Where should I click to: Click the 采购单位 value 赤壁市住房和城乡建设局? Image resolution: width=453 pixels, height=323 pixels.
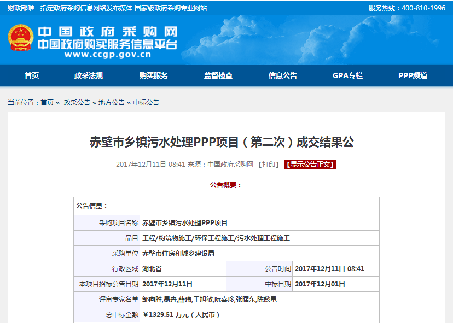click(178, 254)
